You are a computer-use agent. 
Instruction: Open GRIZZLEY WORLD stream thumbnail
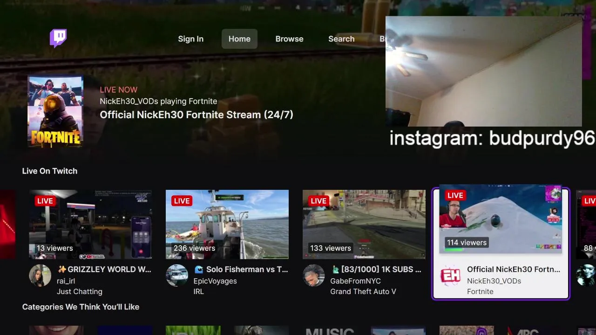pos(90,224)
